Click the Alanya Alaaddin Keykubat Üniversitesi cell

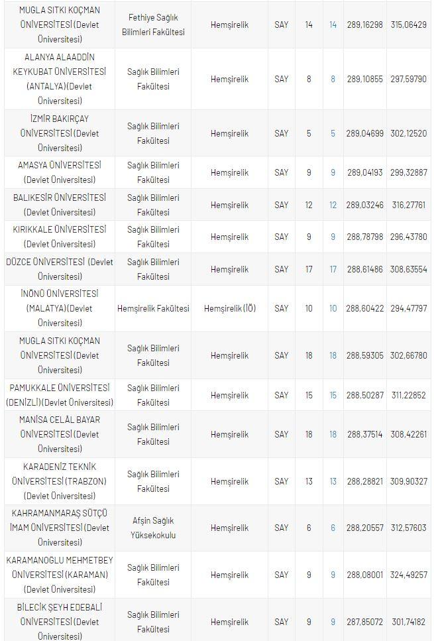(x=59, y=79)
